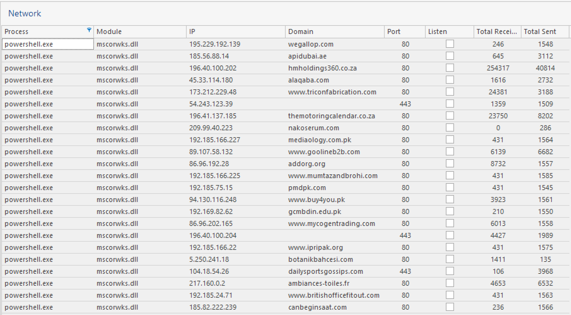
Task: Enable the Listen checkbox for wegallop.com
Action: click(x=450, y=44)
